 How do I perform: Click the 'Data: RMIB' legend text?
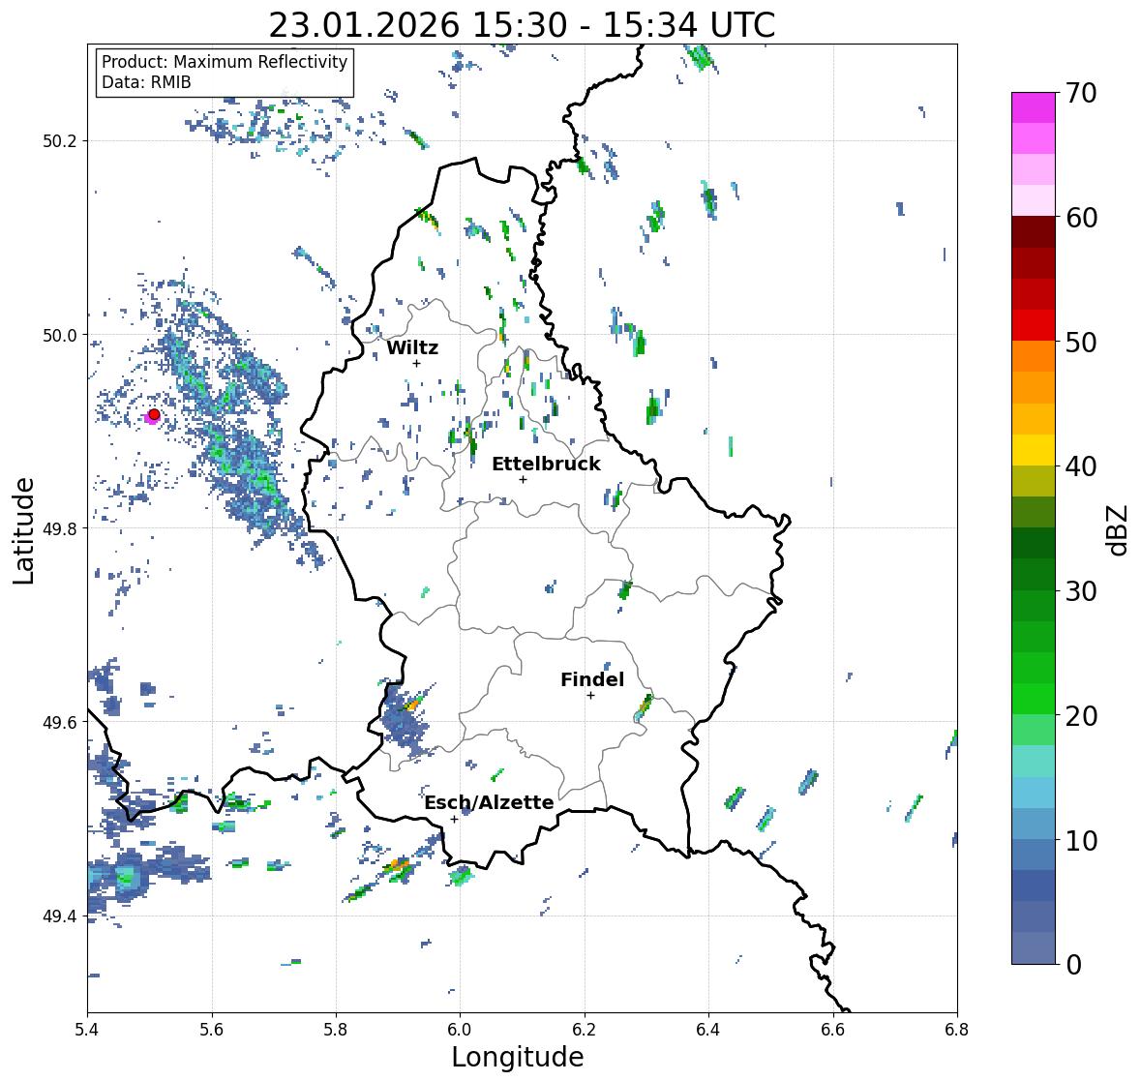(x=146, y=82)
